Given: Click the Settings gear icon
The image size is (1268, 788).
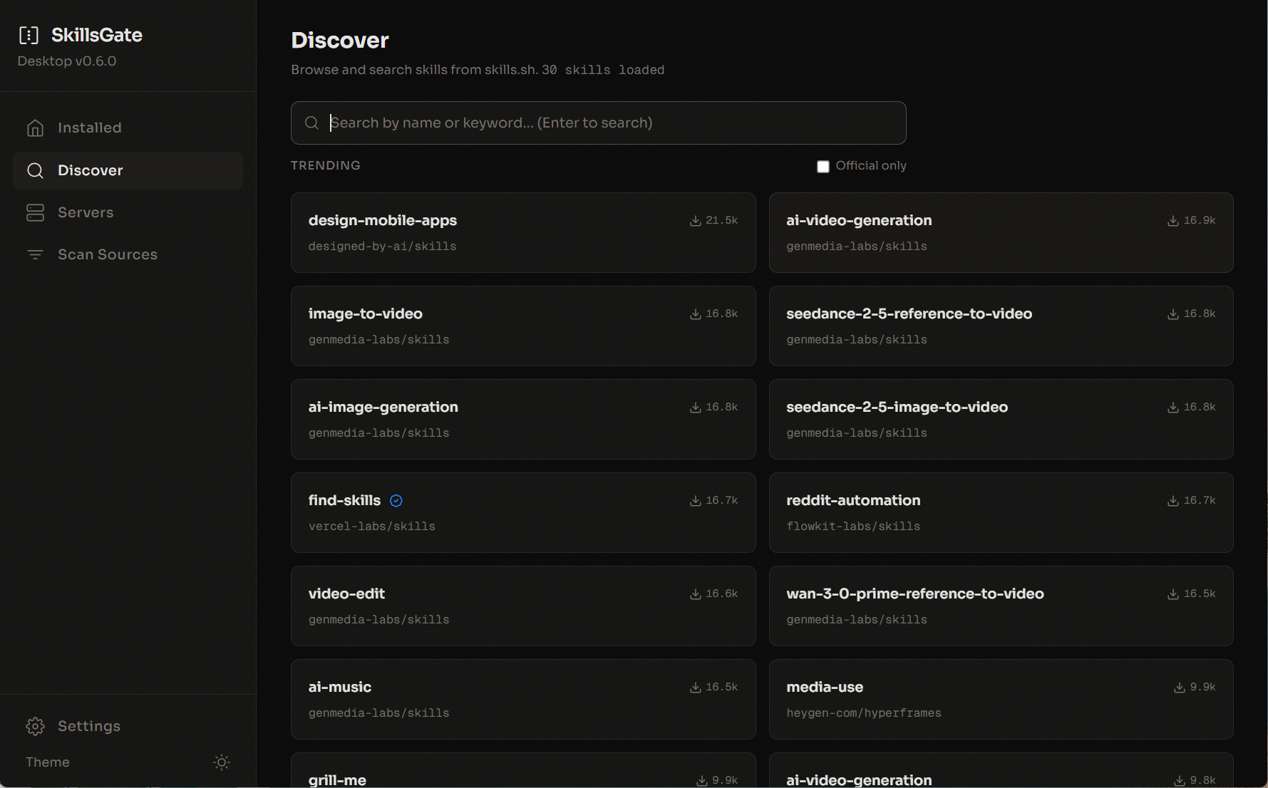Looking at the screenshot, I should point(35,726).
